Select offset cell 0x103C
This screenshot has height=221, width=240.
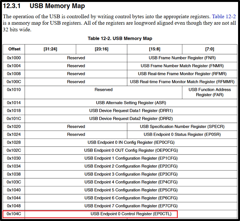(x=14, y=182)
